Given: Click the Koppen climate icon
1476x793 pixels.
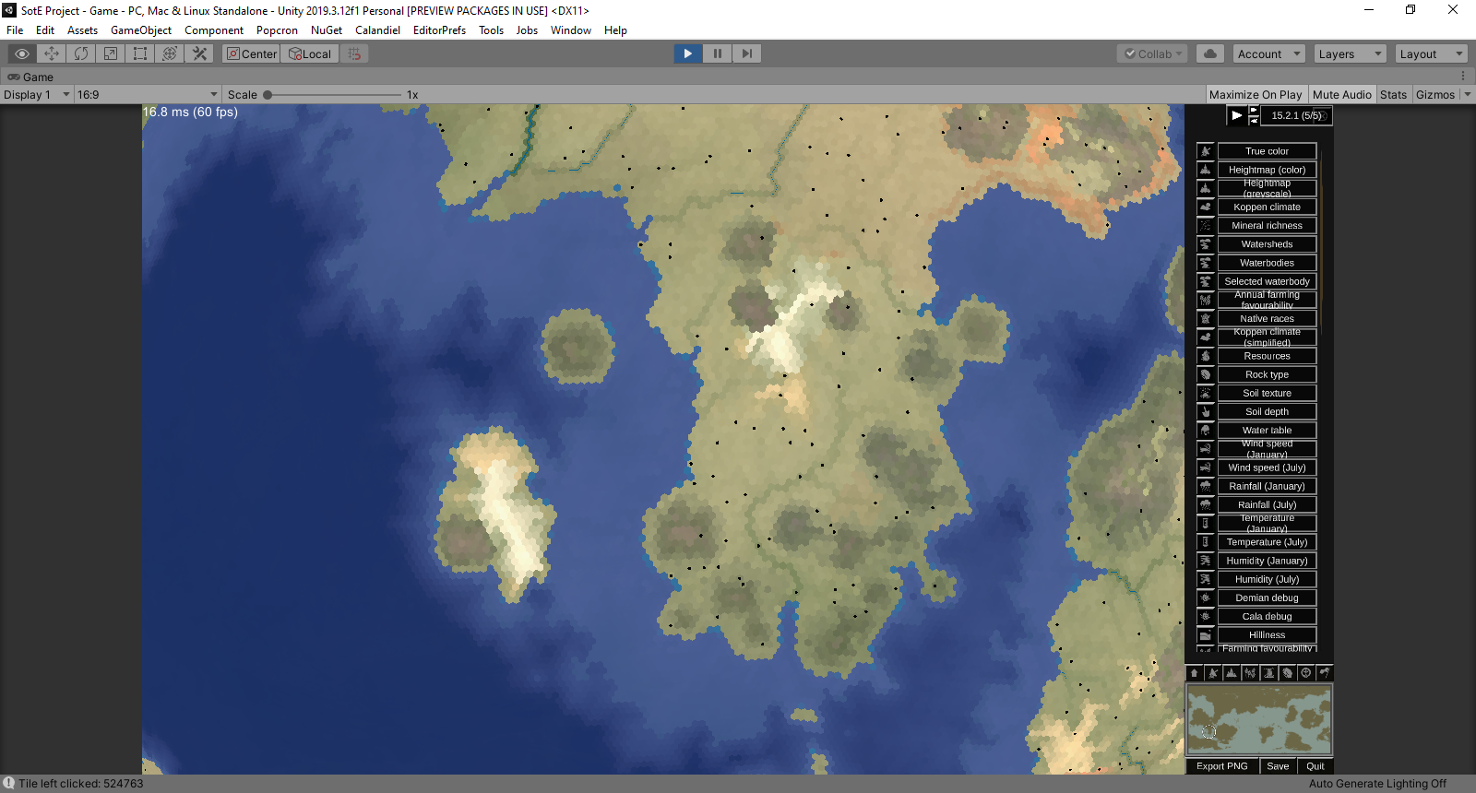Looking at the screenshot, I should [1206, 207].
